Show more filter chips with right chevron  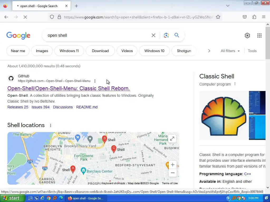click(209, 51)
